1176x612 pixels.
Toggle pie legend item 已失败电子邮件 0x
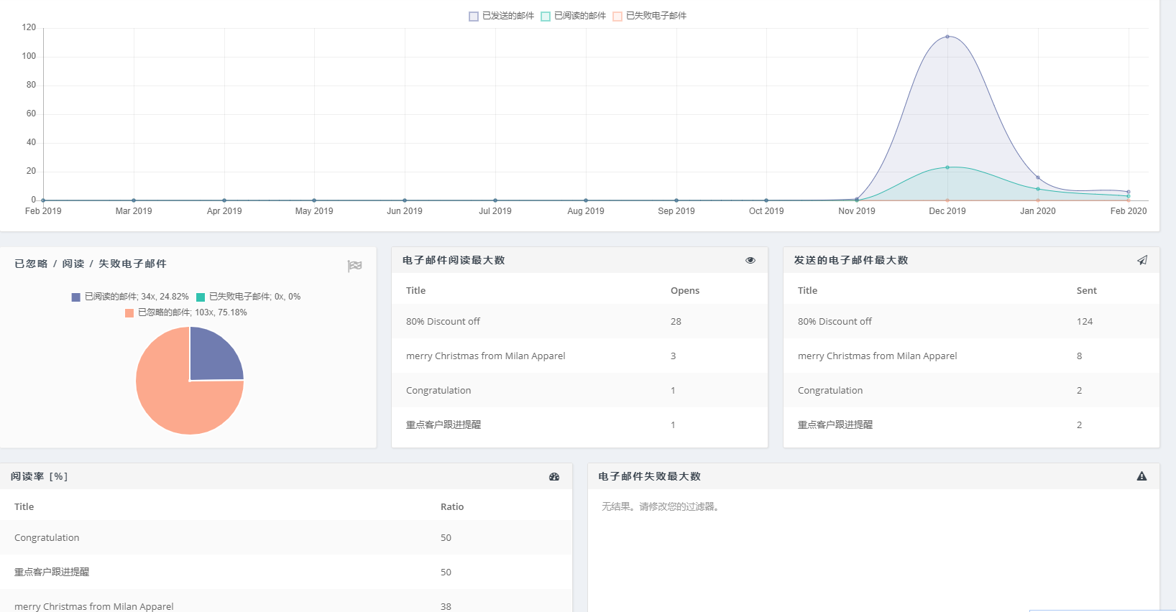coord(248,297)
